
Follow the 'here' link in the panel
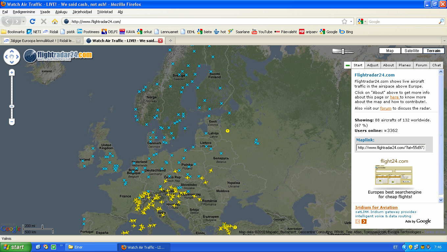(394, 97)
